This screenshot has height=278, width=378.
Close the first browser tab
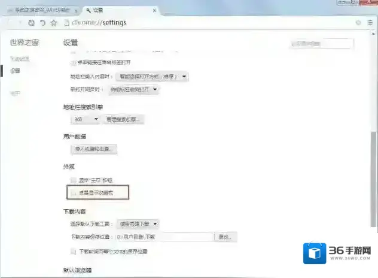pos(76,11)
